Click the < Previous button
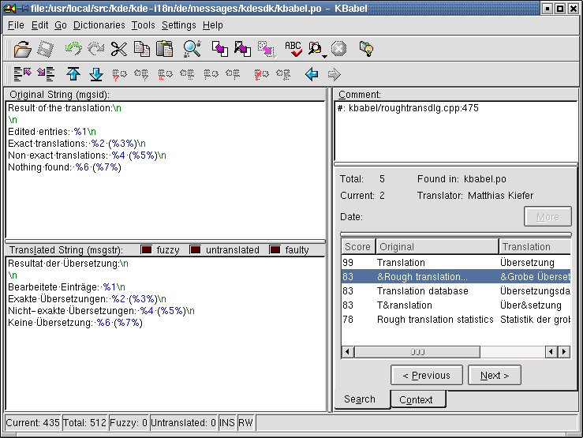Screen dimensions: 583x438 pos(427,375)
